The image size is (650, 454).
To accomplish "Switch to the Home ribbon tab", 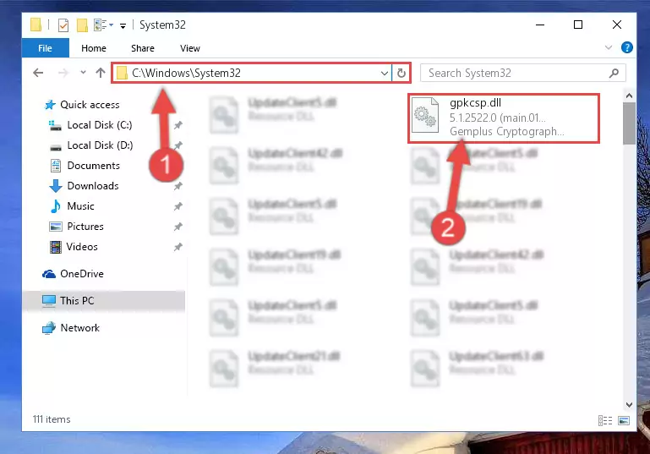I will (x=94, y=48).
